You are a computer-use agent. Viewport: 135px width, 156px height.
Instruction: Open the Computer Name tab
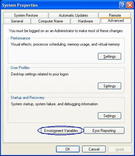point(51,21)
